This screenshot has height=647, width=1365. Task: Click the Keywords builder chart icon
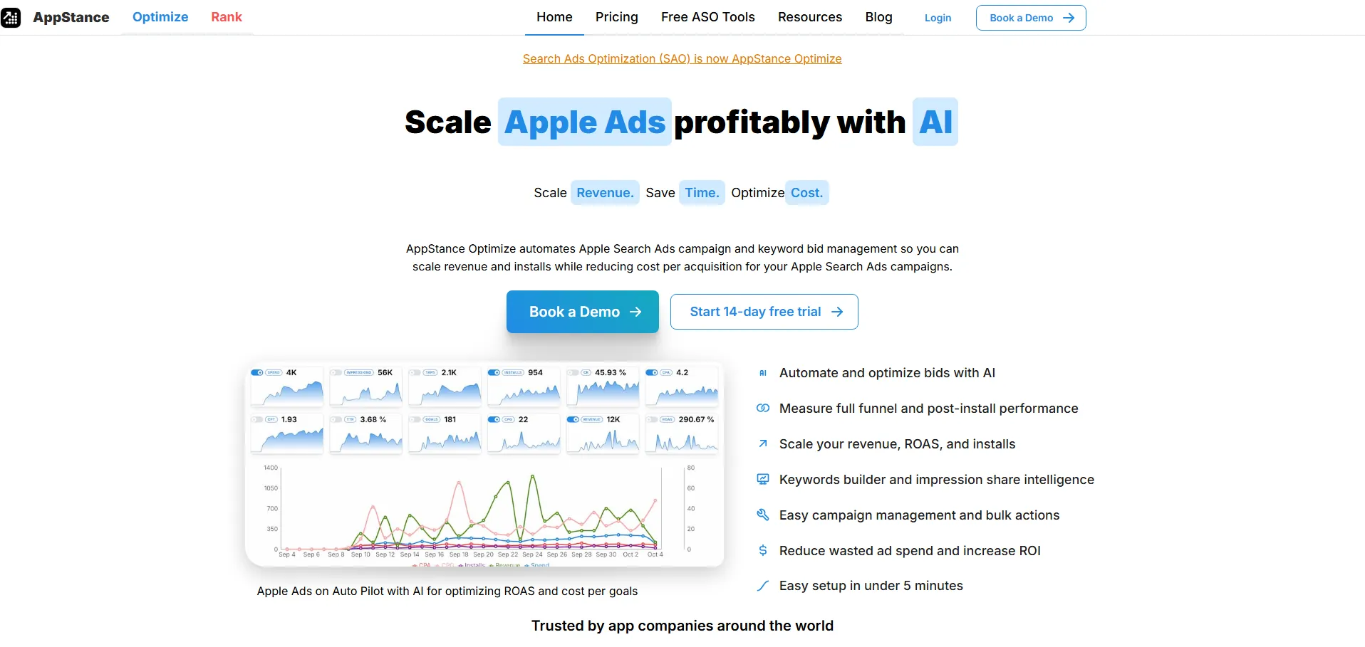pyautogui.click(x=763, y=480)
